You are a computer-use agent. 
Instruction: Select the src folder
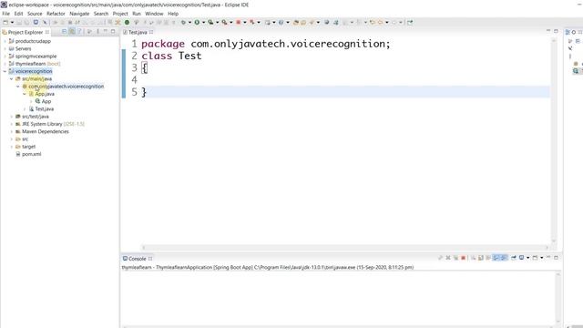click(25, 139)
